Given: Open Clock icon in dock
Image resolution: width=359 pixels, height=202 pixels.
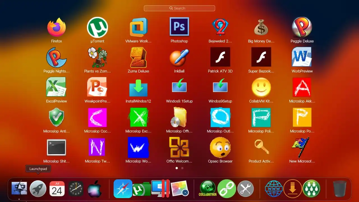Looking at the screenshot, I should click(x=76, y=189).
